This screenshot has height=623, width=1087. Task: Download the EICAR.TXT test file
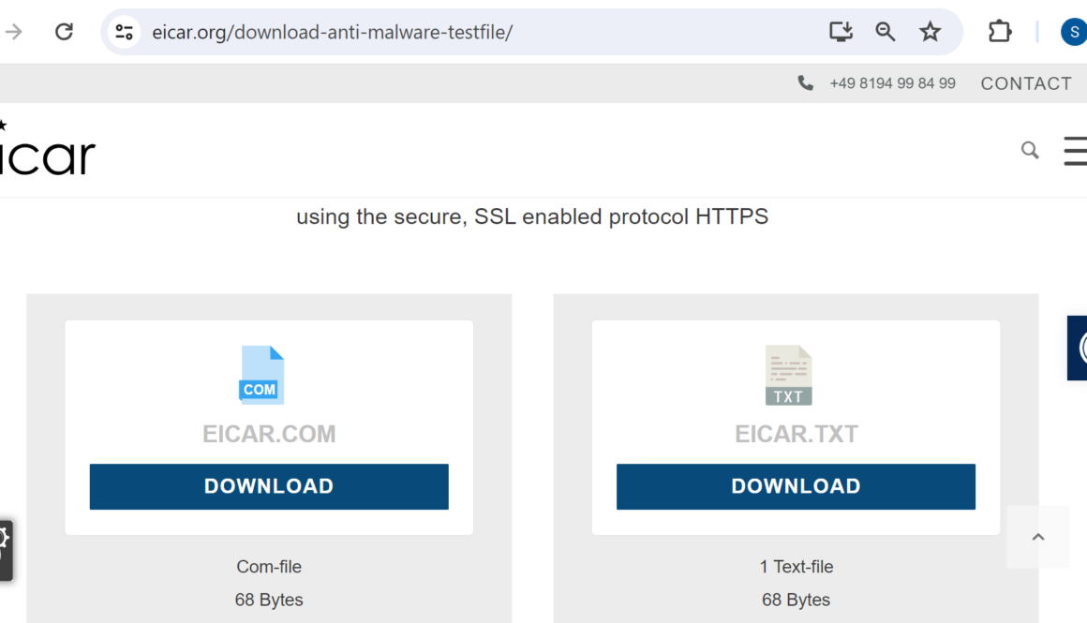coord(796,486)
